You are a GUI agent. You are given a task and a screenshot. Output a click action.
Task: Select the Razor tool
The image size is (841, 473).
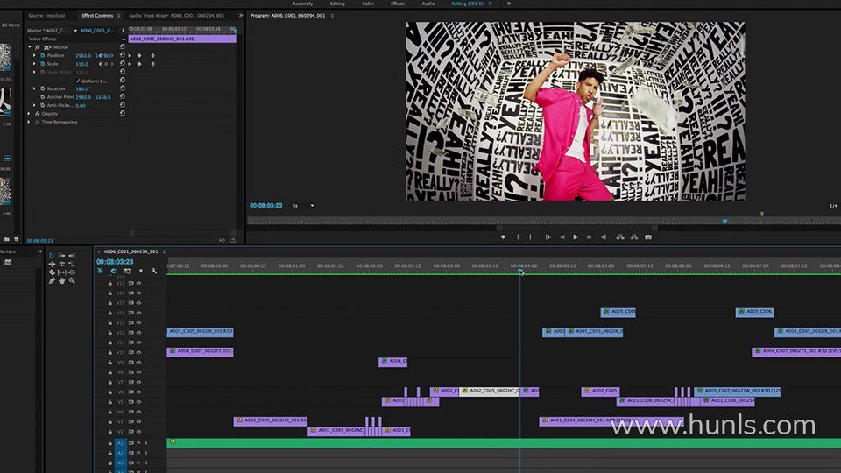pos(52,272)
